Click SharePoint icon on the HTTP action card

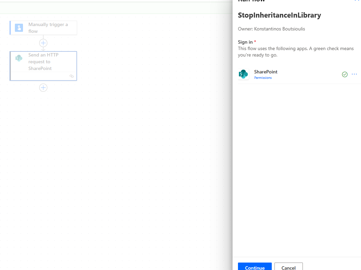click(19, 58)
